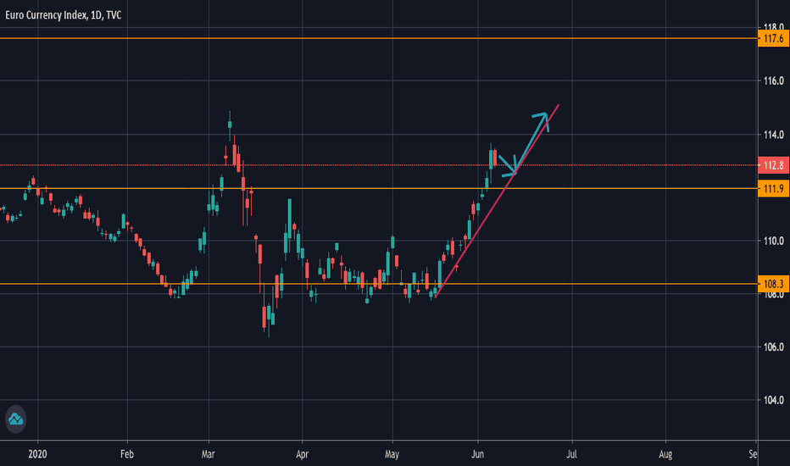This screenshot has width=790, height=466.
Task: Click the 2020 label on time axis
Action: tap(37, 454)
